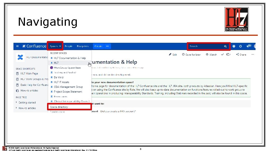Viewport: 269px width, 151px height.
Task: Open the help question mark icon
Action: tap(234, 46)
